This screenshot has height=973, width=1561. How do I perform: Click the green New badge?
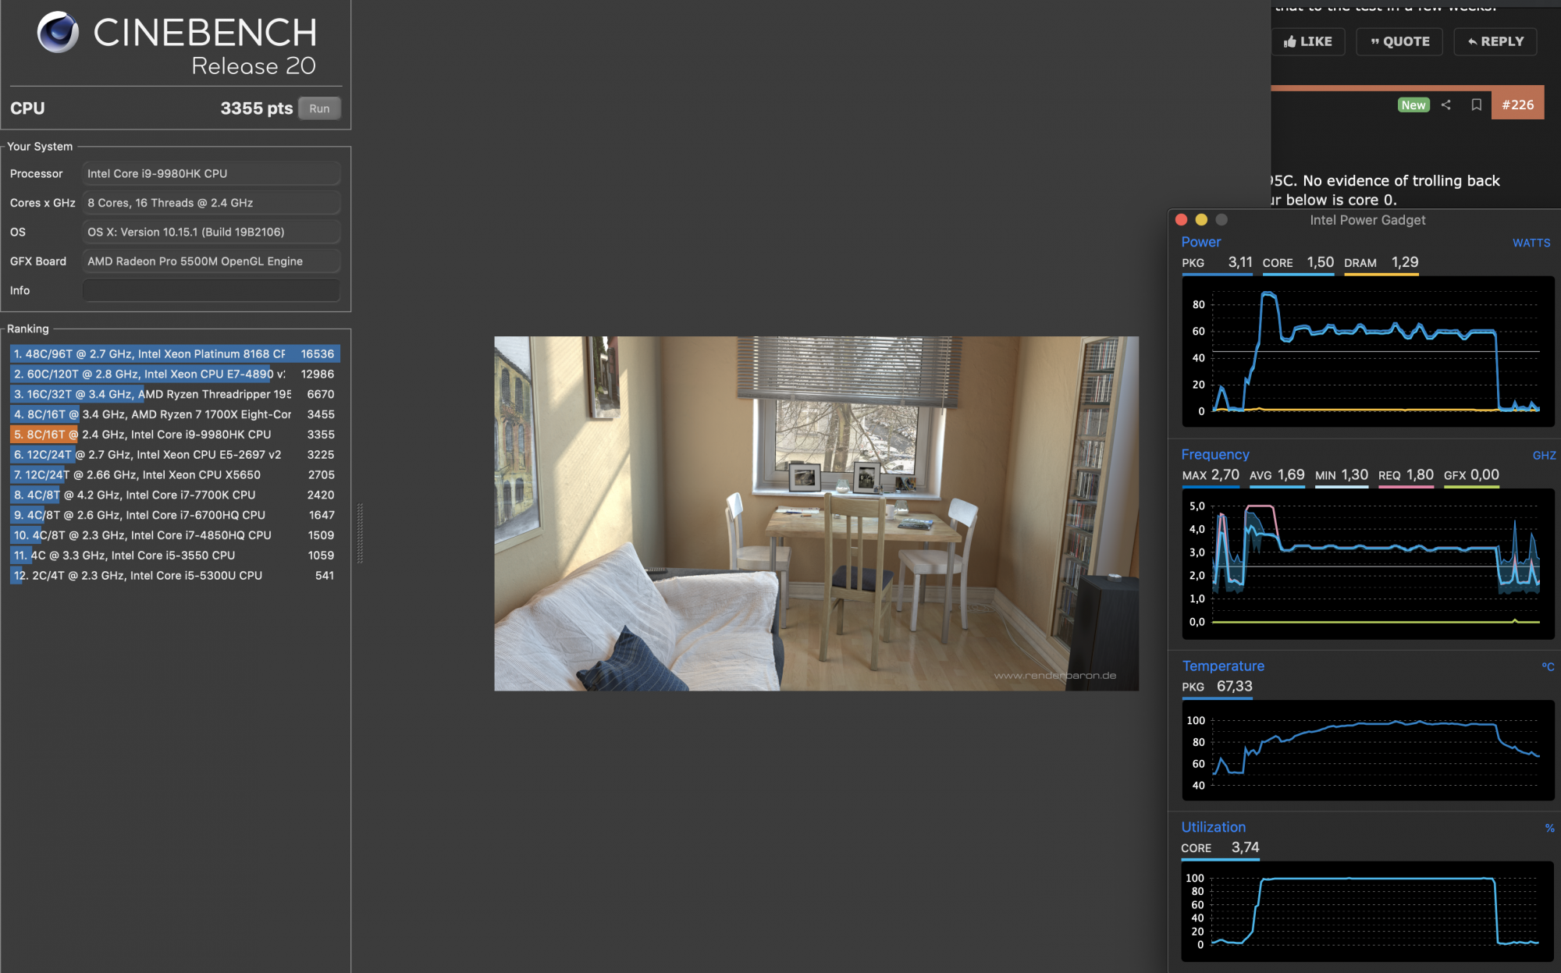coord(1413,105)
